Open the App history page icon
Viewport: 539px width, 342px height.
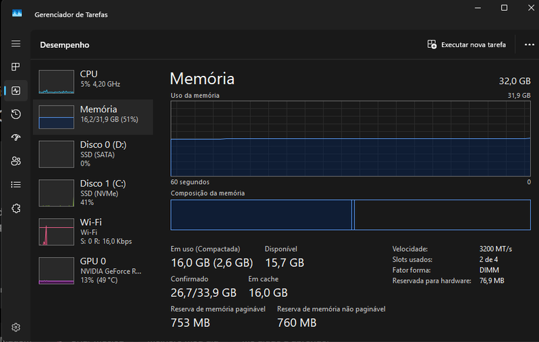pyautogui.click(x=16, y=114)
